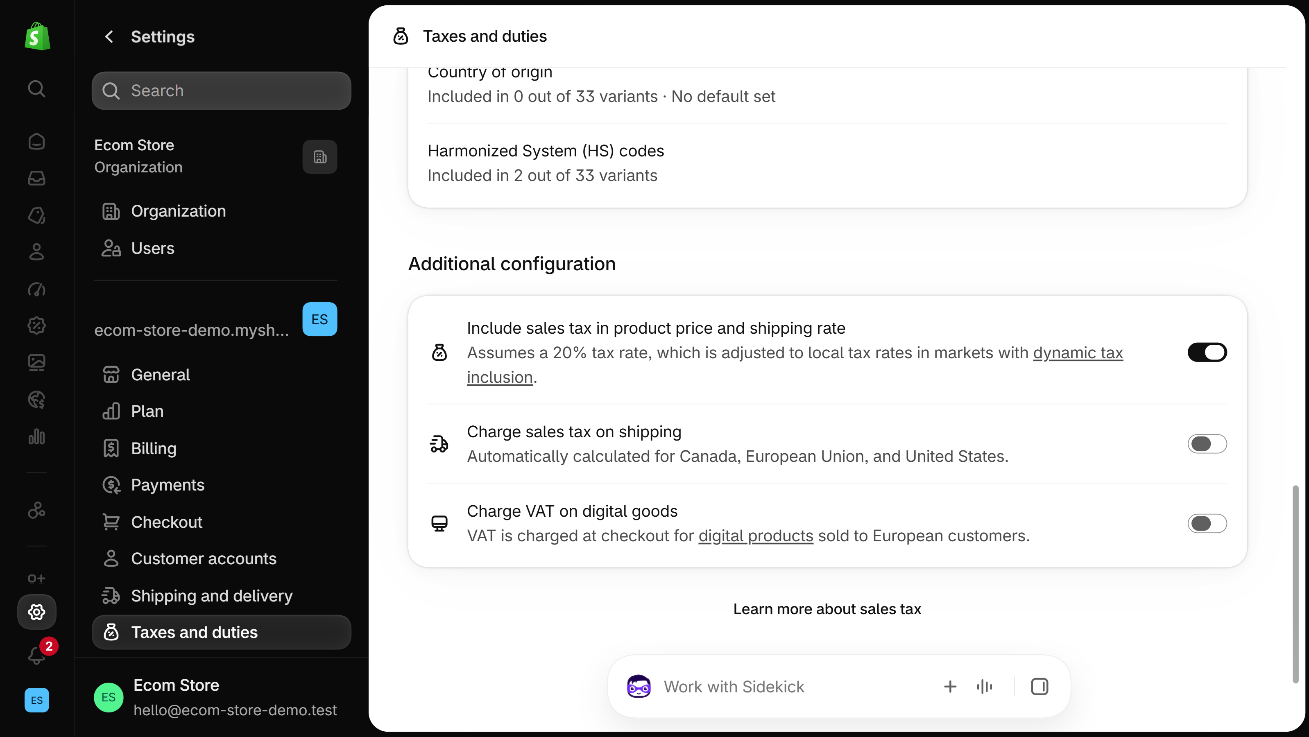This screenshot has width=1309, height=737.
Task: Click Learn more about sales tax
Action: (827, 609)
